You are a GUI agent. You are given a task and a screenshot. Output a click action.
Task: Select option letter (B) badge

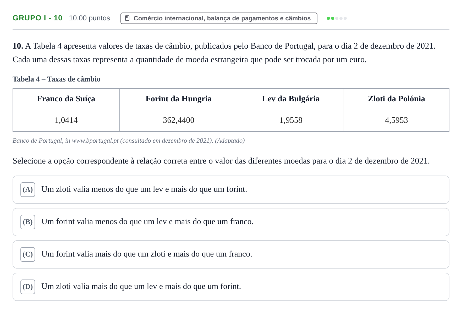tap(28, 222)
